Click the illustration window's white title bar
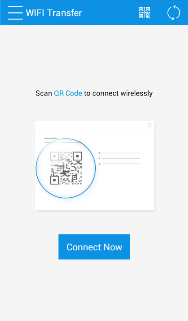 coord(95,125)
